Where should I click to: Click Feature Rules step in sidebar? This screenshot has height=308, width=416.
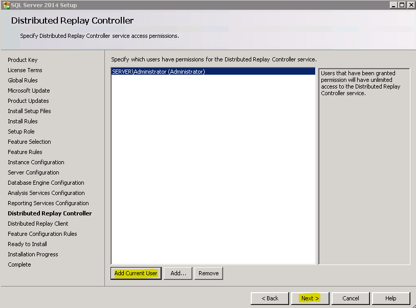point(25,152)
